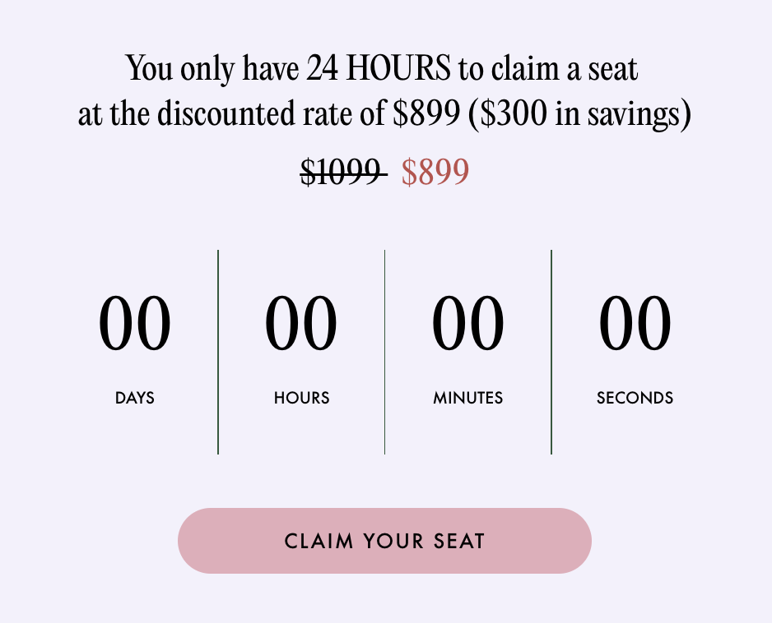Viewport: 772px width, 623px height.
Task: Click the SECONDS countdown digits
Action: pyautogui.click(x=635, y=322)
